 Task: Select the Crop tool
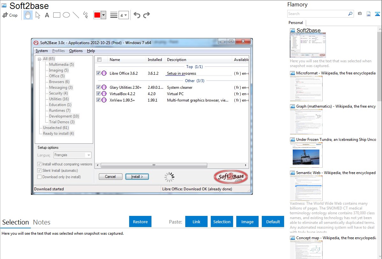10,15
